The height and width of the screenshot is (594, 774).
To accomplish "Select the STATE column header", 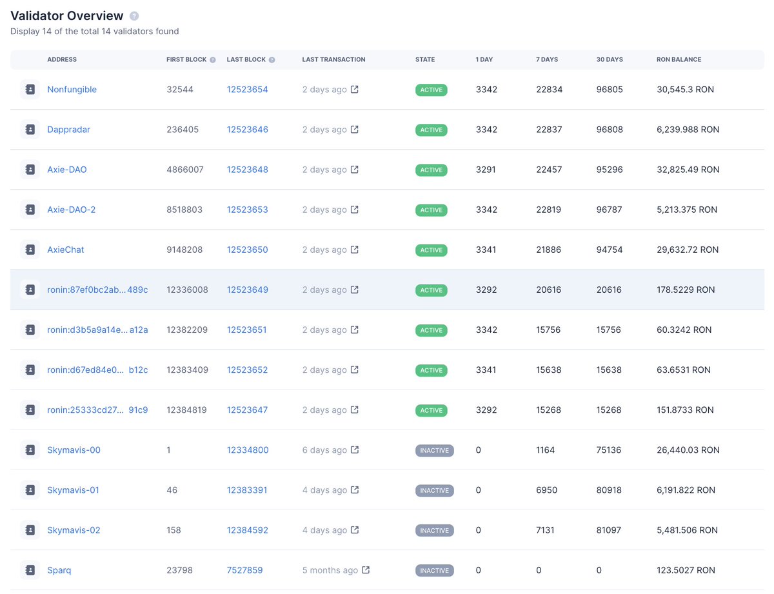I will click(x=425, y=59).
